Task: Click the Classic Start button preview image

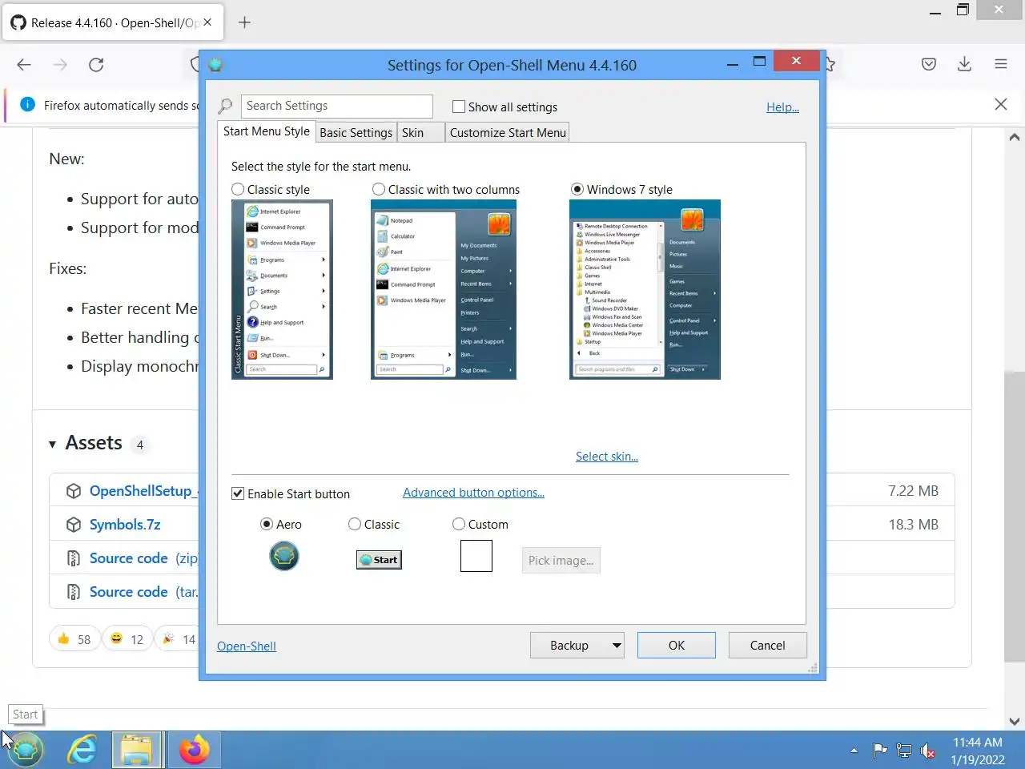Action: tap(379, 560)
